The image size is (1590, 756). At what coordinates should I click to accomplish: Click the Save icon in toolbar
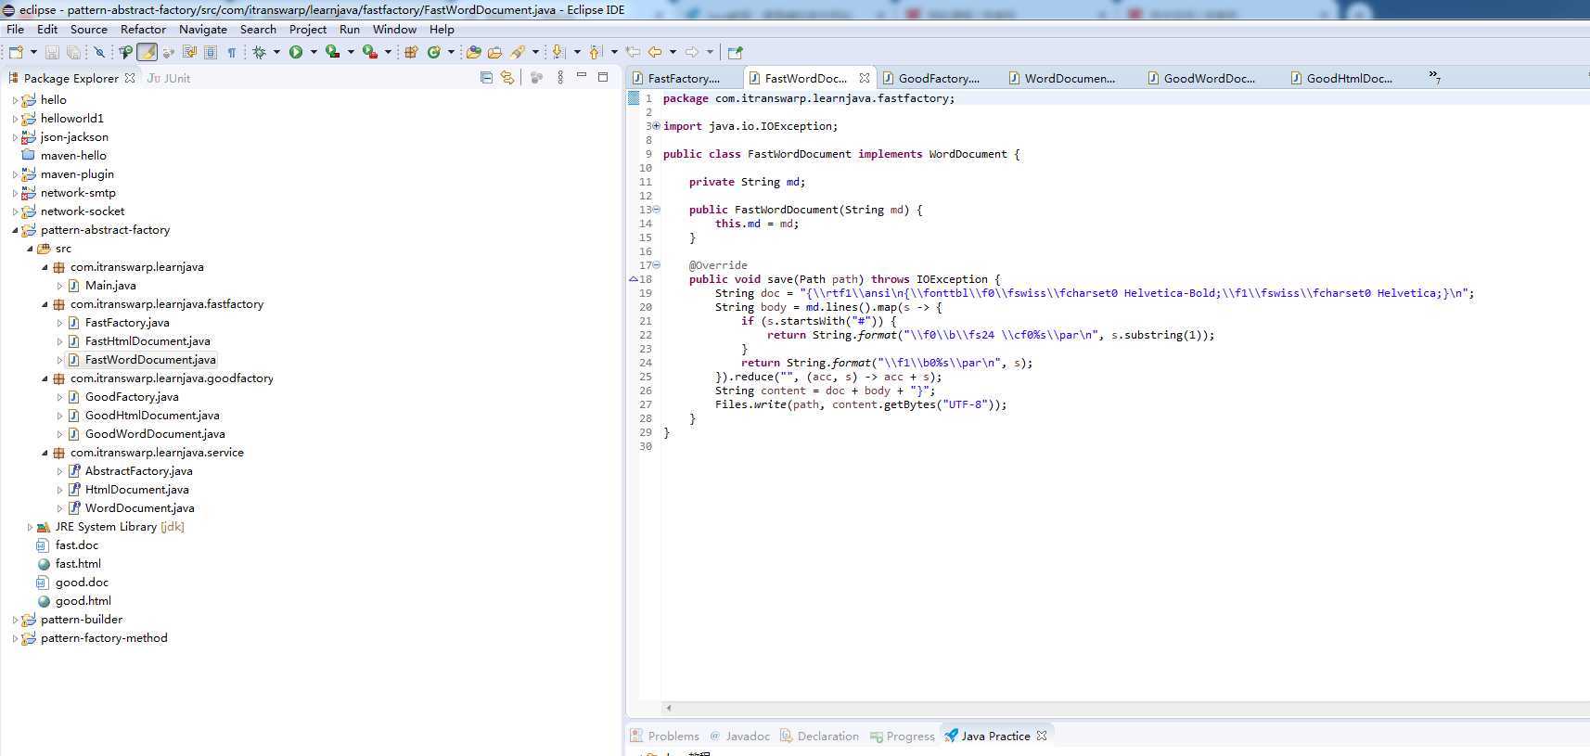(x=52, y=52)
